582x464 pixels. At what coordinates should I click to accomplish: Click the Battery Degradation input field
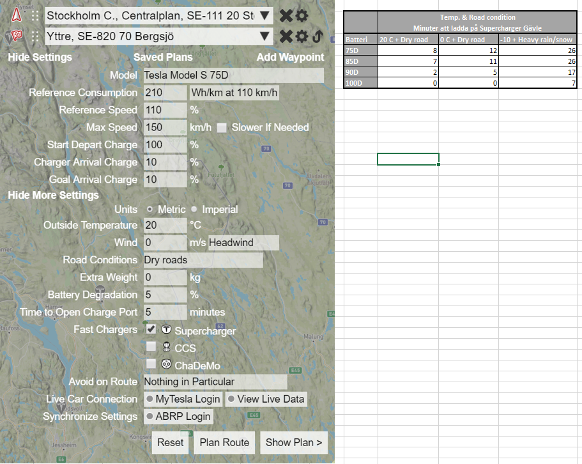tap(165, 295)
